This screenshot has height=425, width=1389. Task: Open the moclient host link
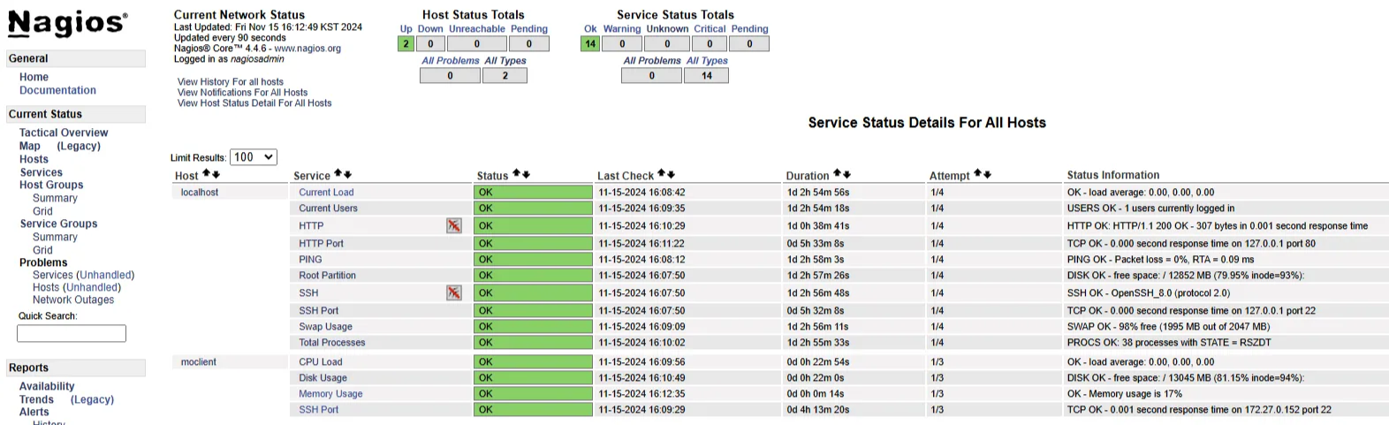199,361
